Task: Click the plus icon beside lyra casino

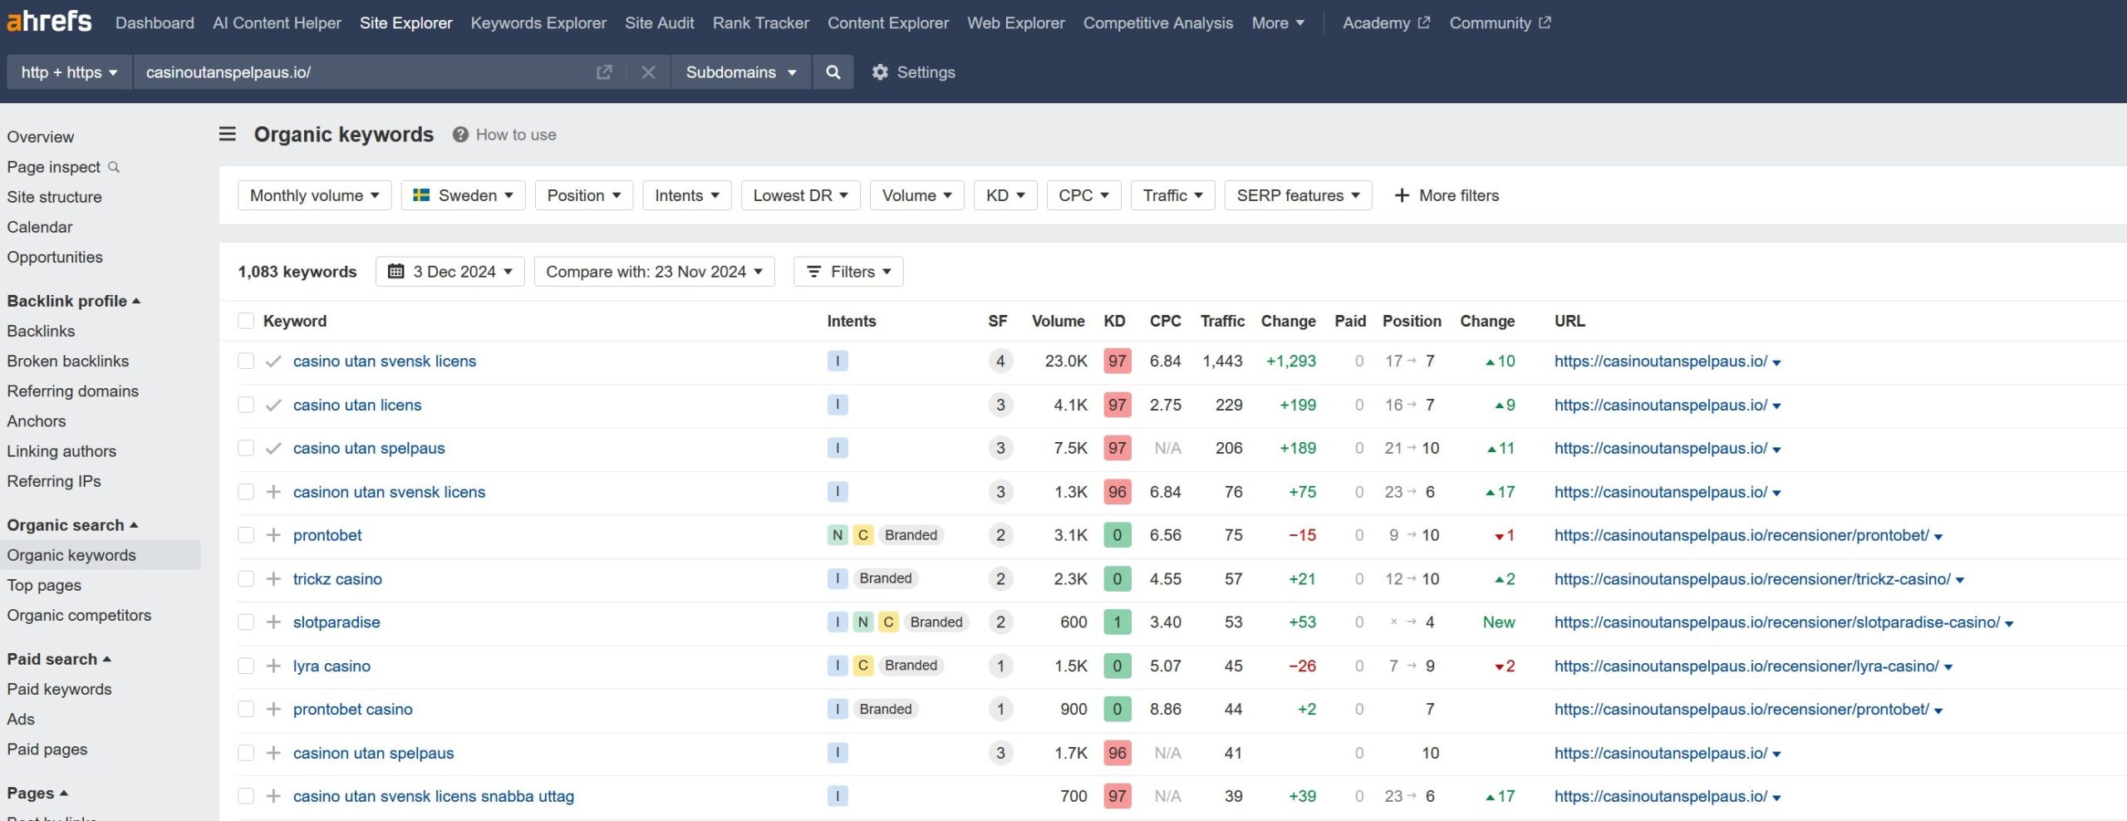Action: point(273,666)
